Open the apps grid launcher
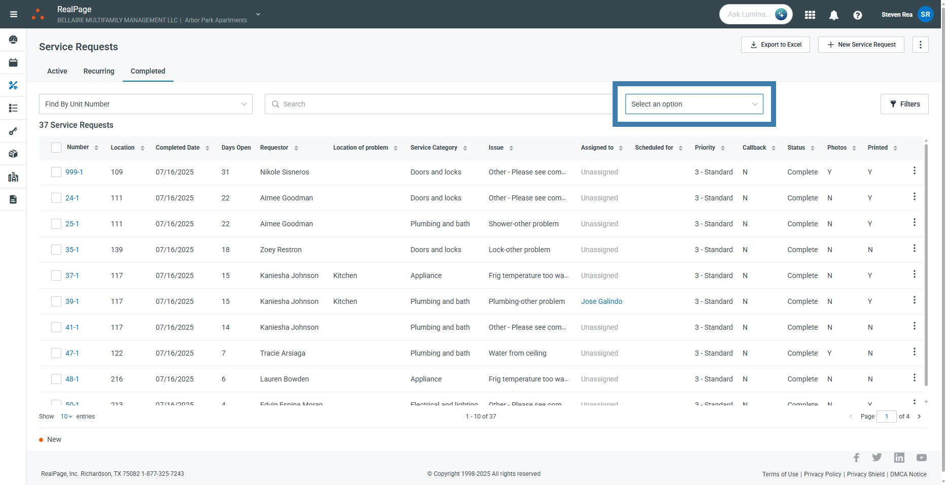The width and height of the screenshot is (946, 485). pos(810,15)
